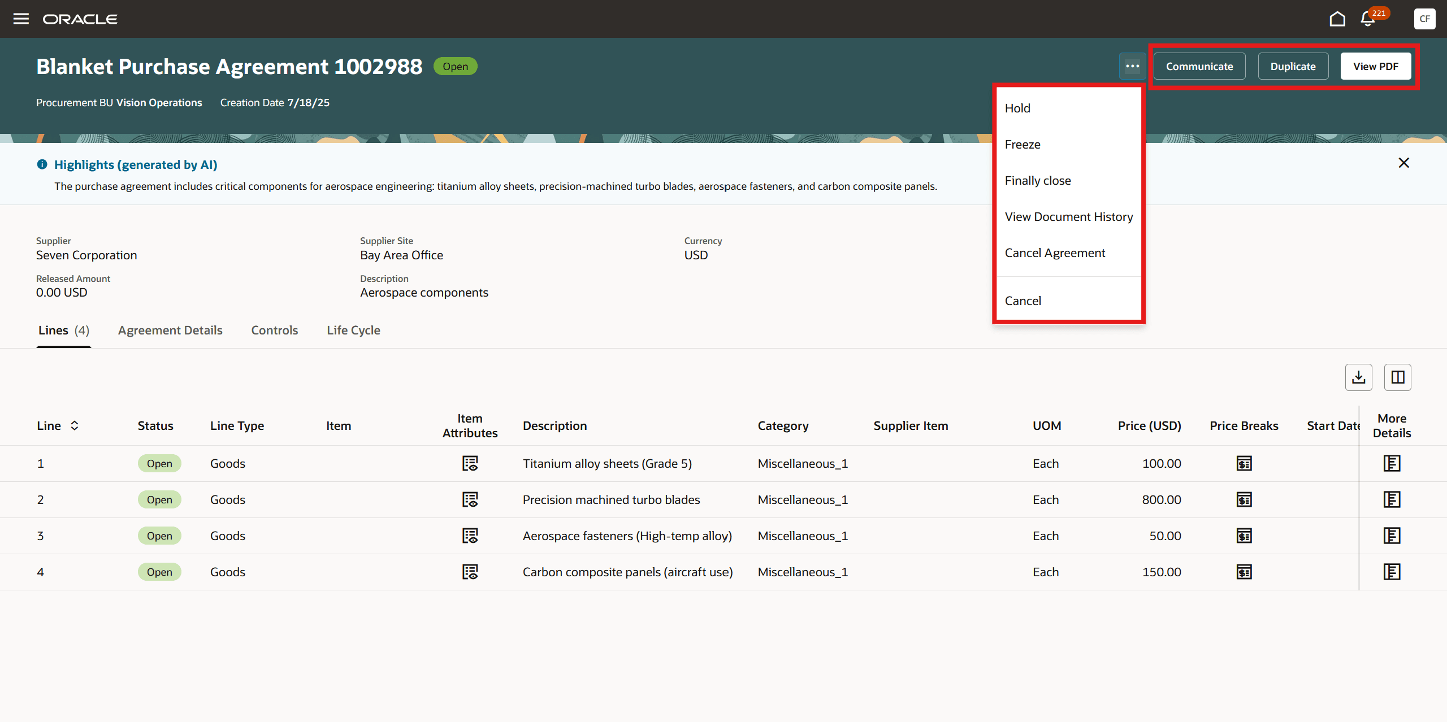Toggle the three-dot more actions menu
This screenshot has height=722, width=1447.
[1132, 66]
